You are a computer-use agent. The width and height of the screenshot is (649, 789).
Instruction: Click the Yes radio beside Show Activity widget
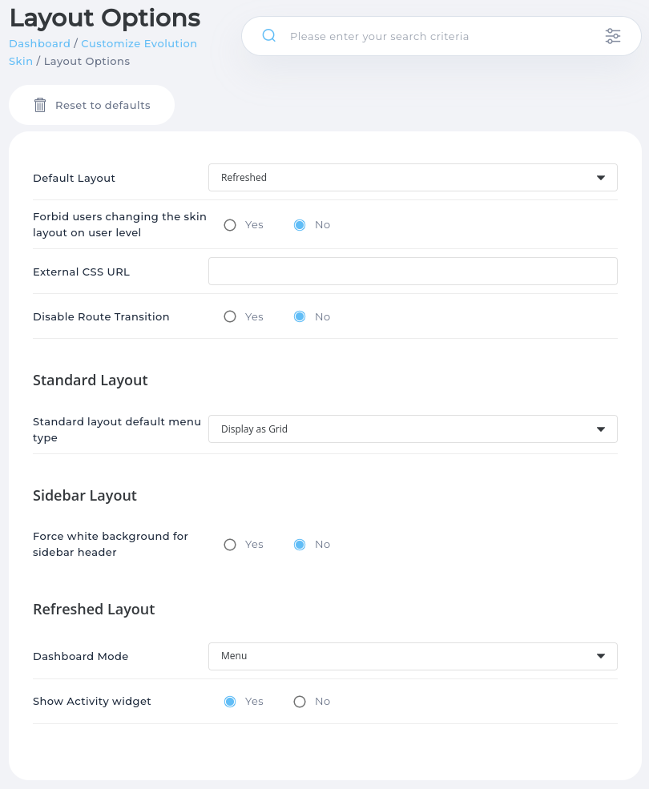pyautogui.click(x=230, y=701)
